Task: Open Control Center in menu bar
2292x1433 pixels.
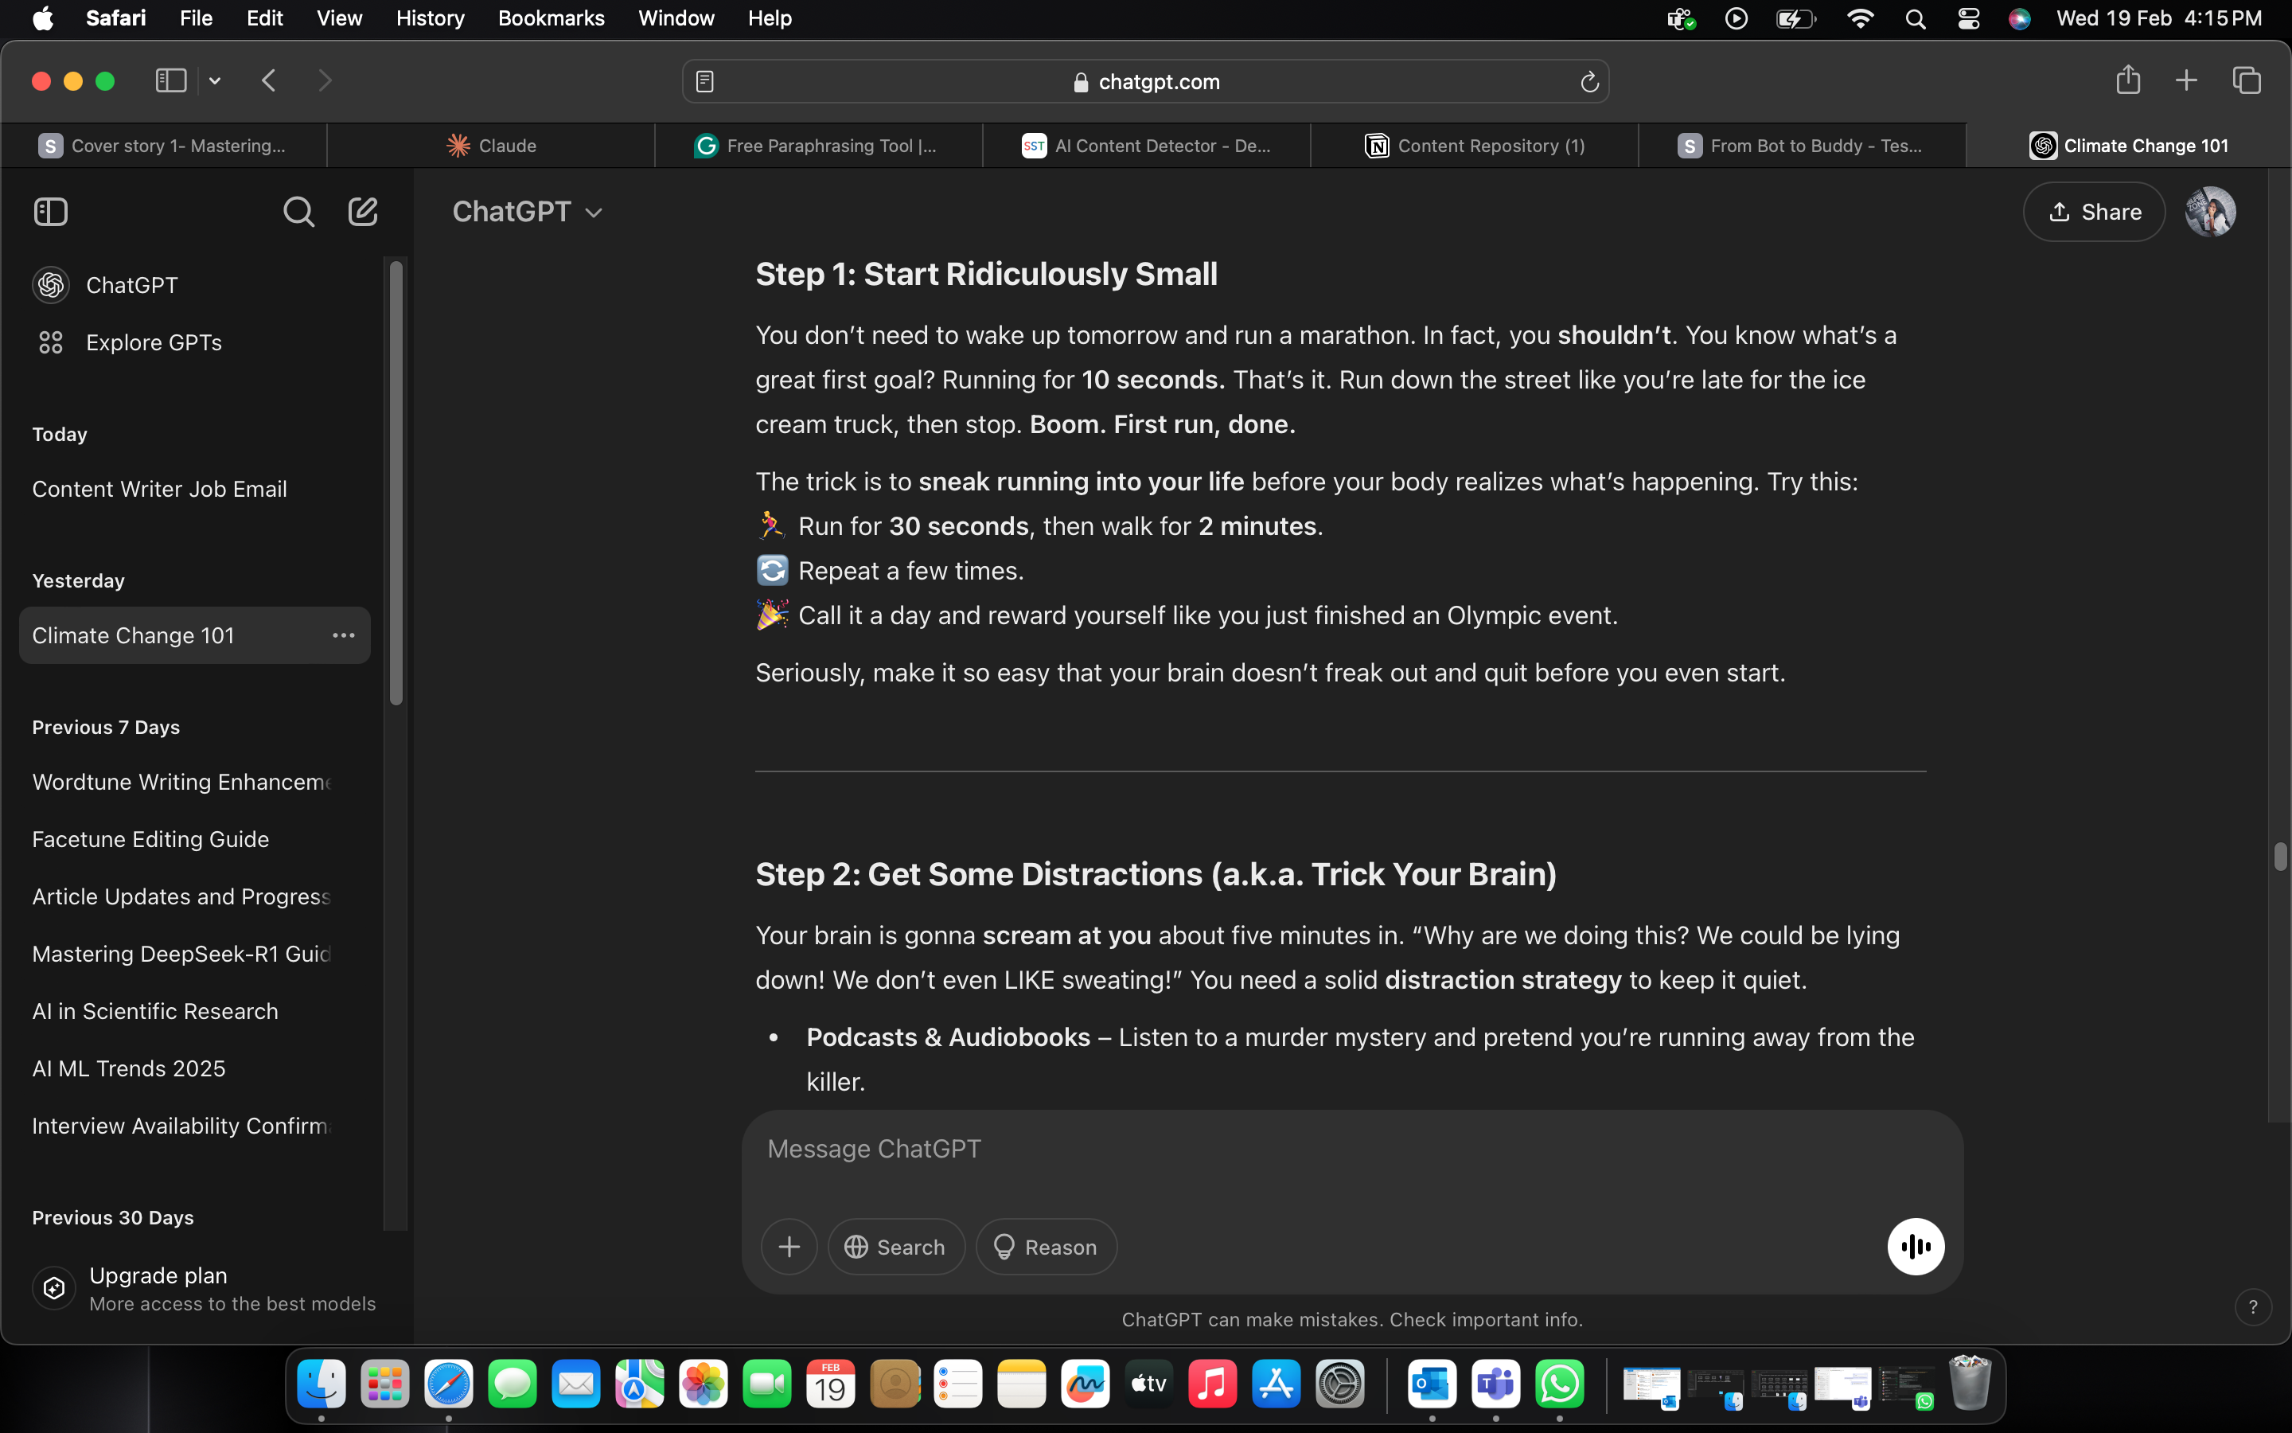Action: pyautogui.click(x=1968, y=18)
